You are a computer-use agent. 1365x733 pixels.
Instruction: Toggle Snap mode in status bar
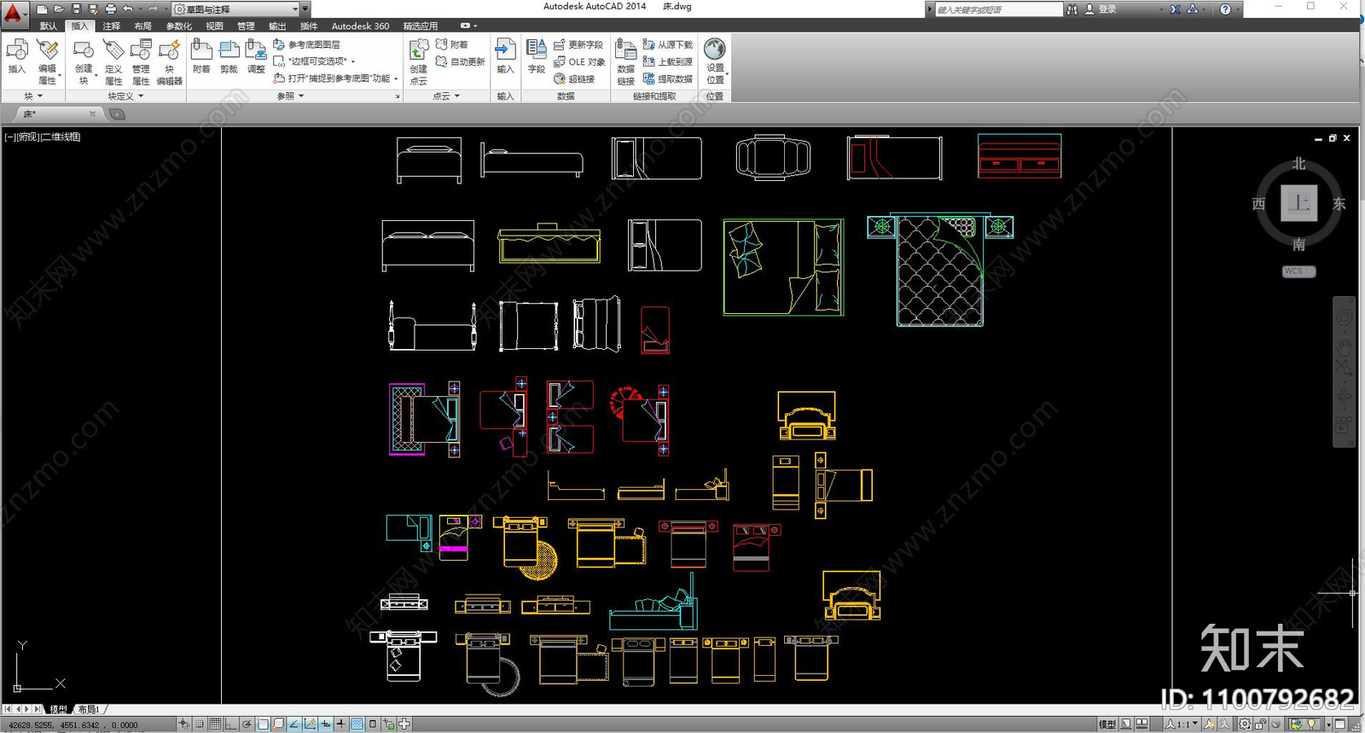point(199,724)
